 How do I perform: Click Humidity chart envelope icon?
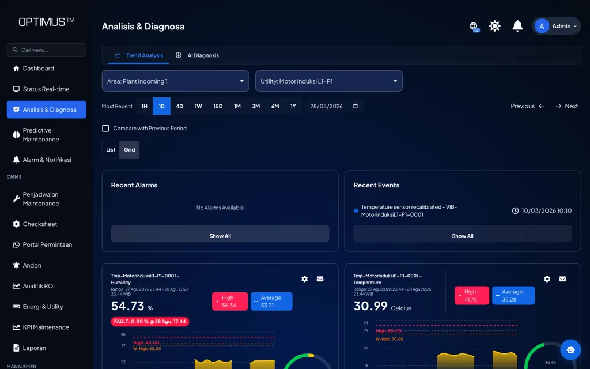pyautogui.click(x=320, y=279)
